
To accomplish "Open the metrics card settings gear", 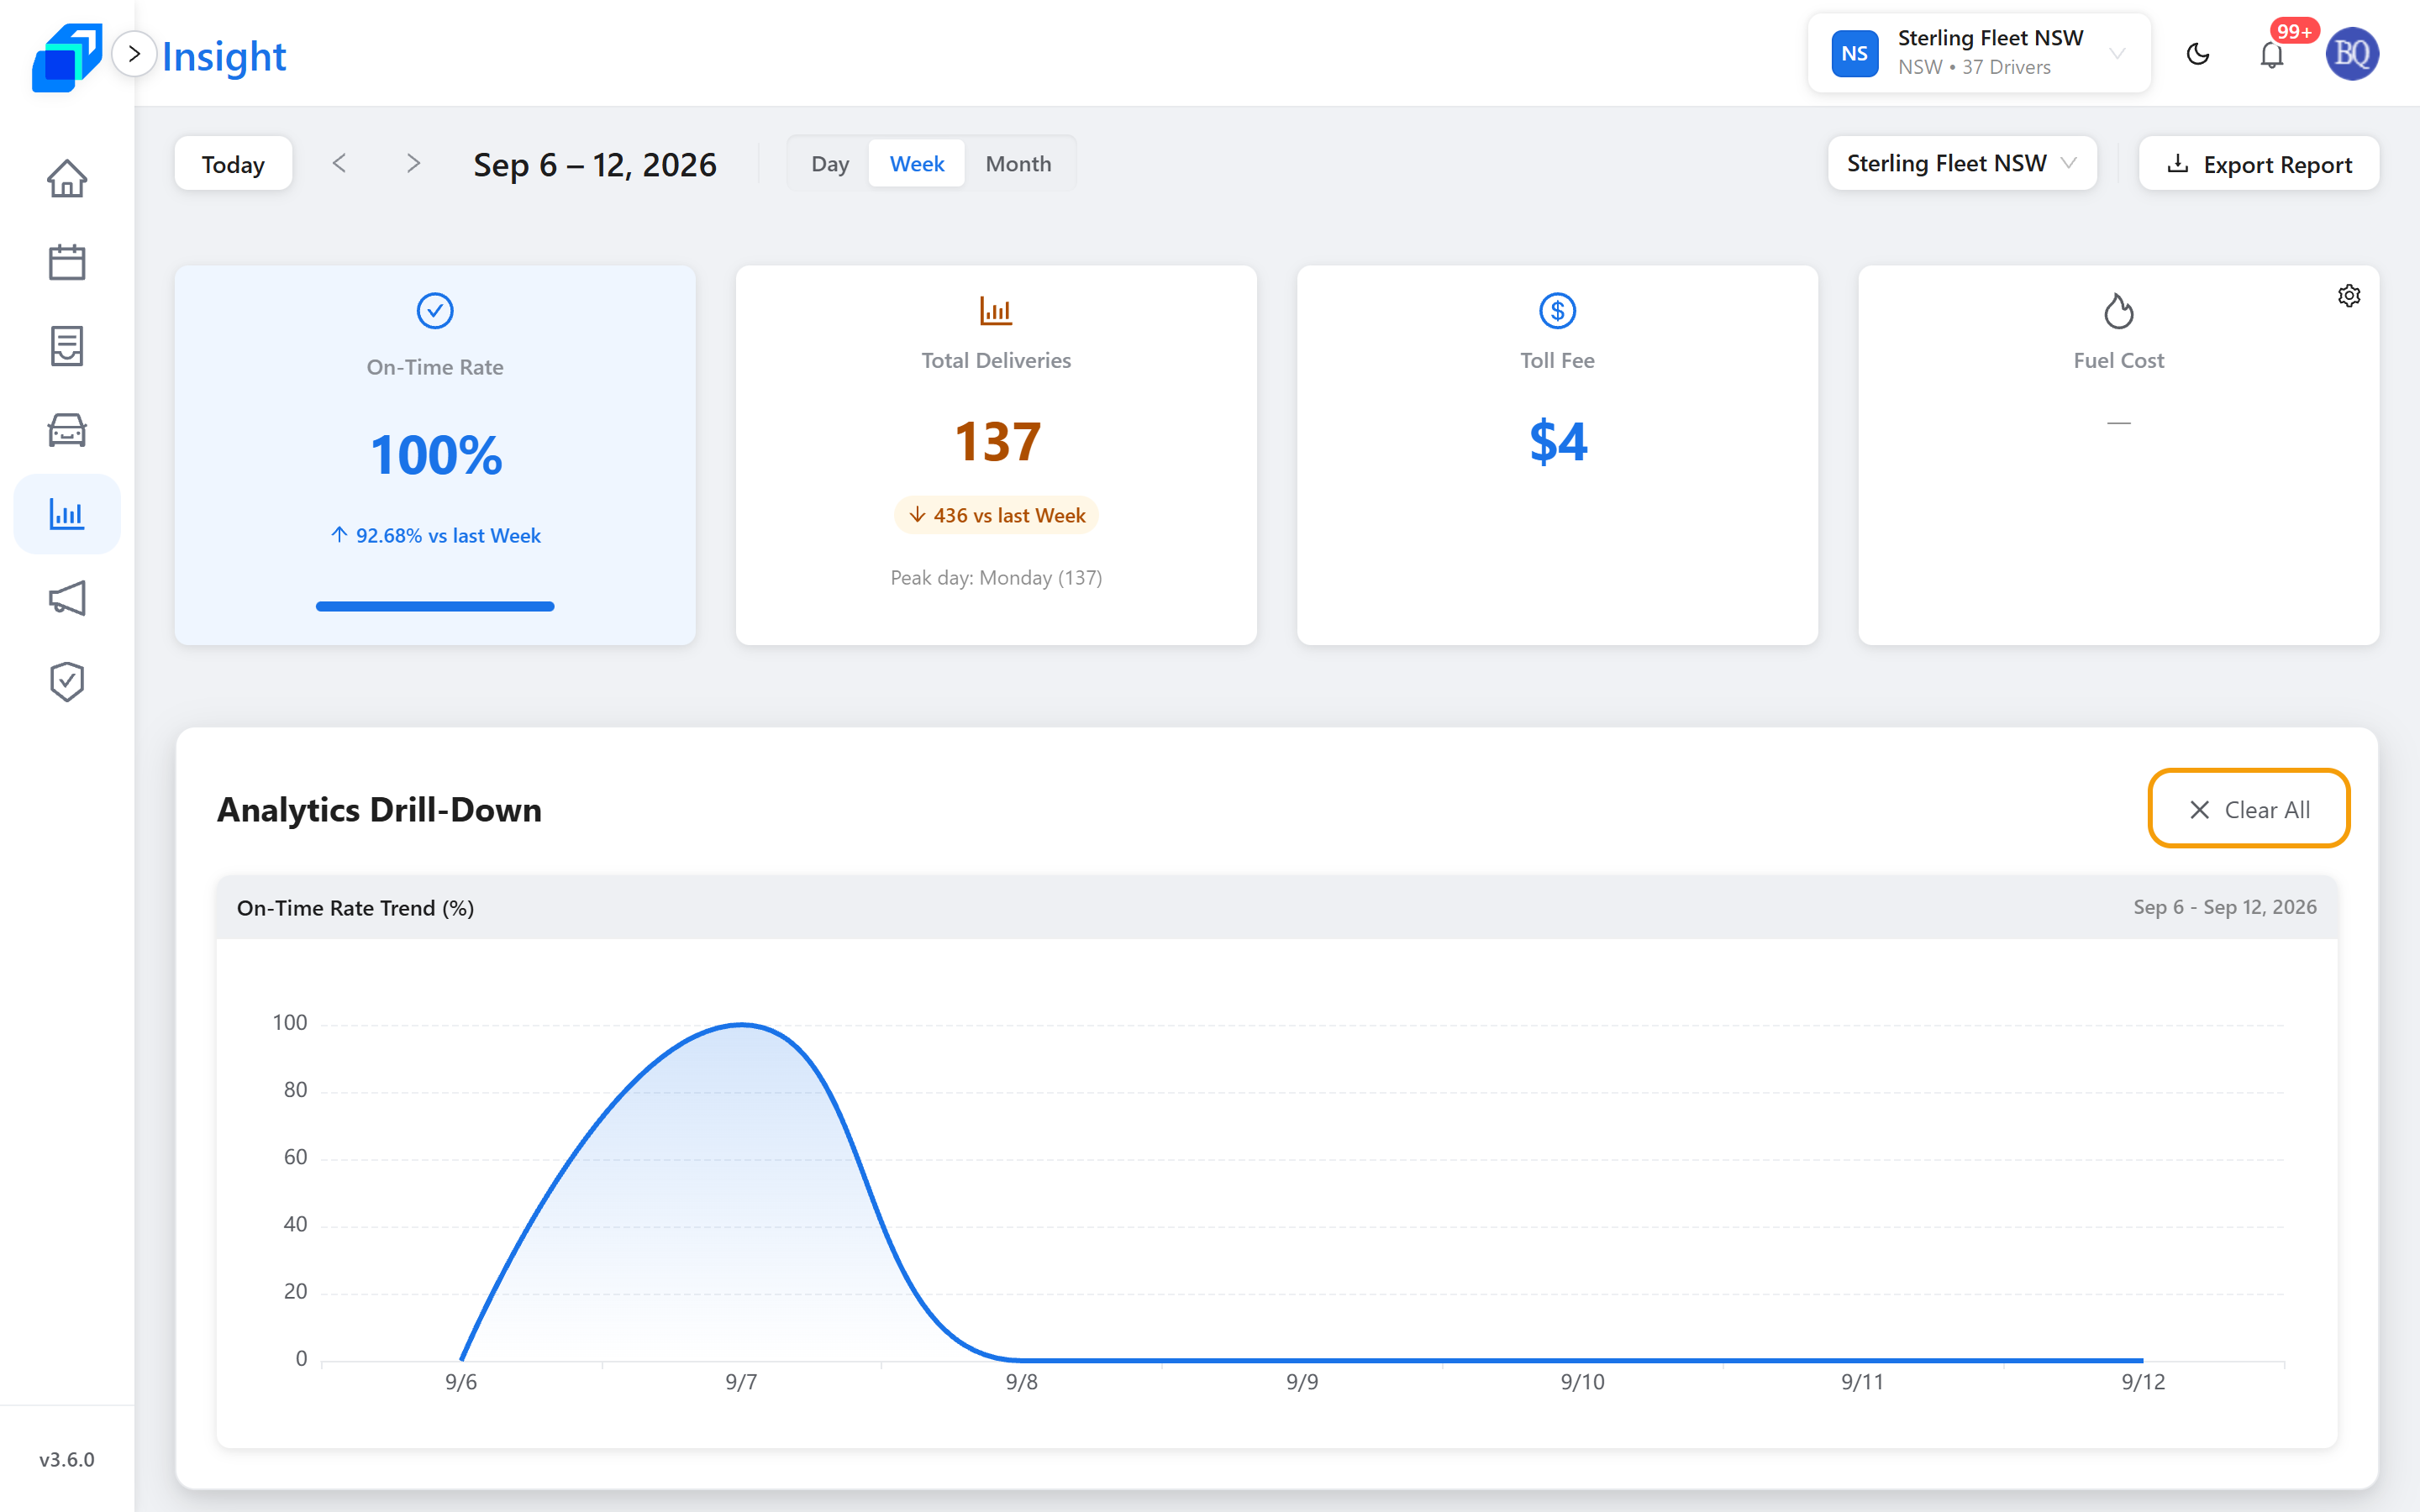I will tap(2349, 296).
